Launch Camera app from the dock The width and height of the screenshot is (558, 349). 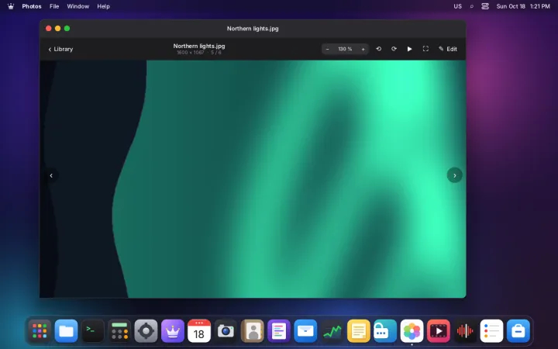pyautogui.click(x=226, y=331)
